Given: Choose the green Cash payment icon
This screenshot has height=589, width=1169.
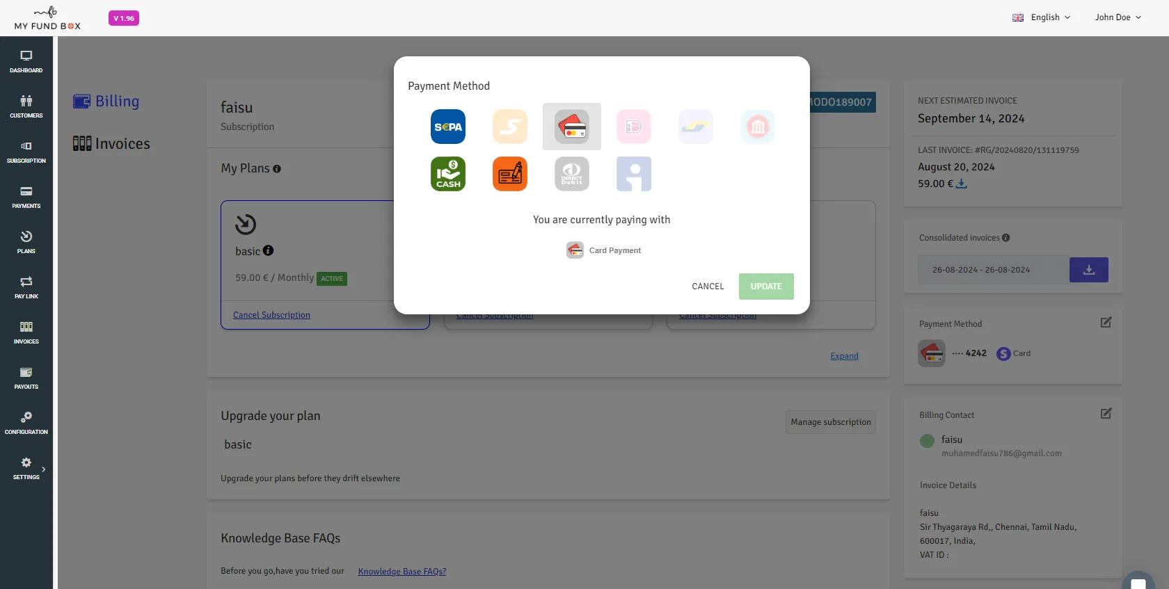Looking at the screenshot, I should pyautogui.click(x=448, y=174).
